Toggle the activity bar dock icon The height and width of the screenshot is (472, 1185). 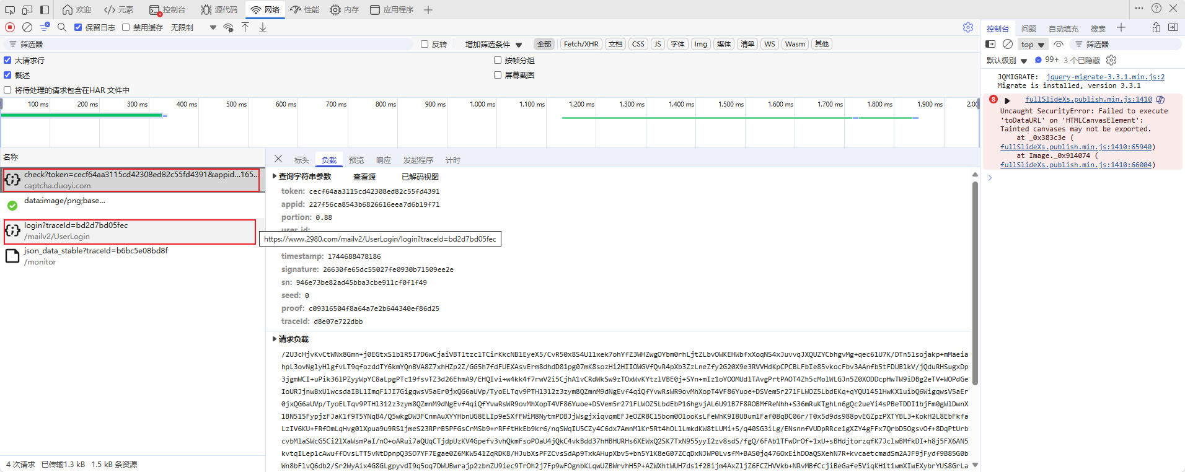45,10
